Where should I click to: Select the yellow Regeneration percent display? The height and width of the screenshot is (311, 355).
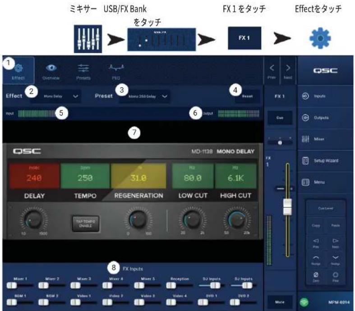click(x=138, y=175)
